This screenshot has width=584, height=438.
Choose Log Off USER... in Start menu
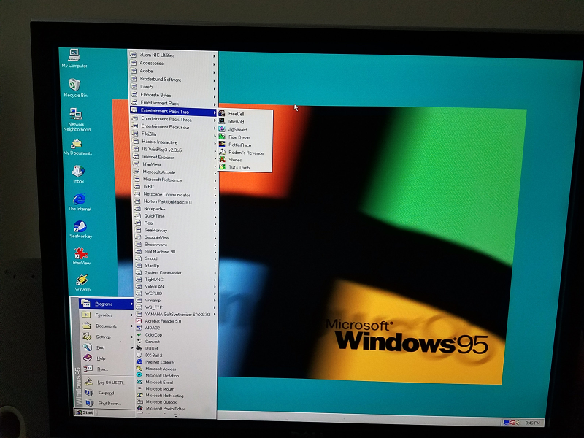[108, 382]
